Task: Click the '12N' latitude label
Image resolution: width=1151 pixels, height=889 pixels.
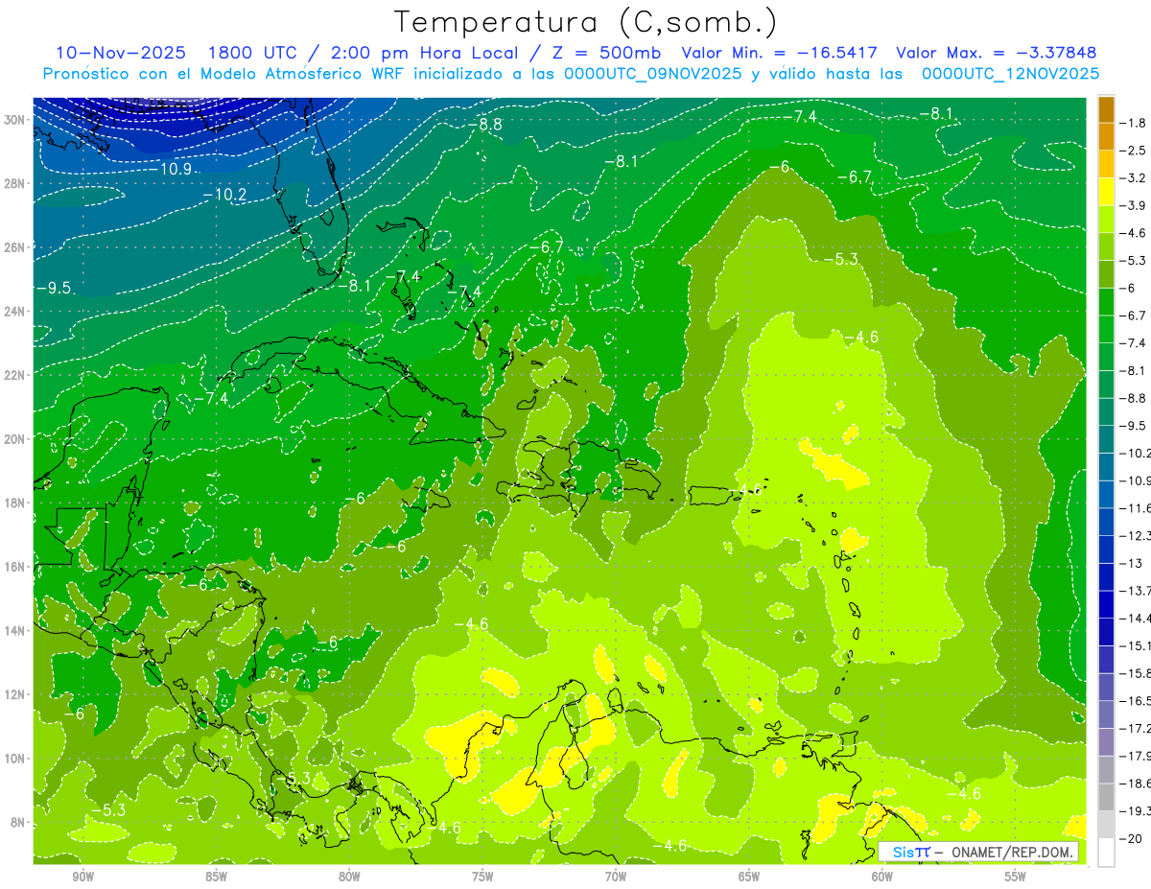Action: coord(15,694)
